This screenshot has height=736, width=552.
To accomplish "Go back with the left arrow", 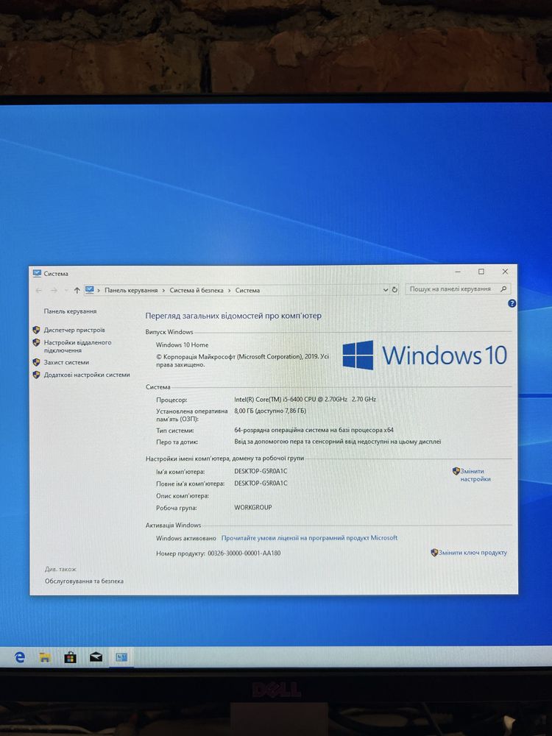I will pos(39,291).
